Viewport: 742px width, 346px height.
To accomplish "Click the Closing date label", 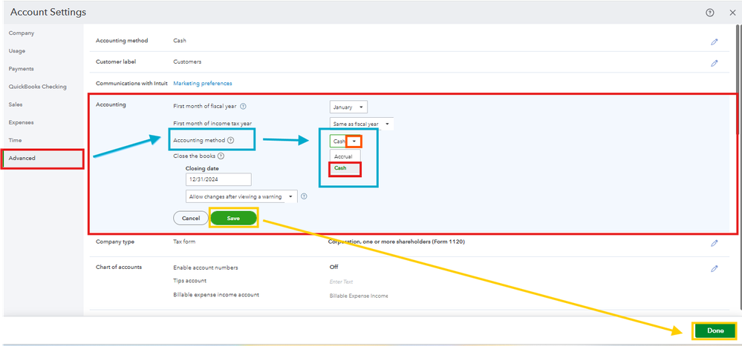I will pyautogui.click(x=202, y=168).
